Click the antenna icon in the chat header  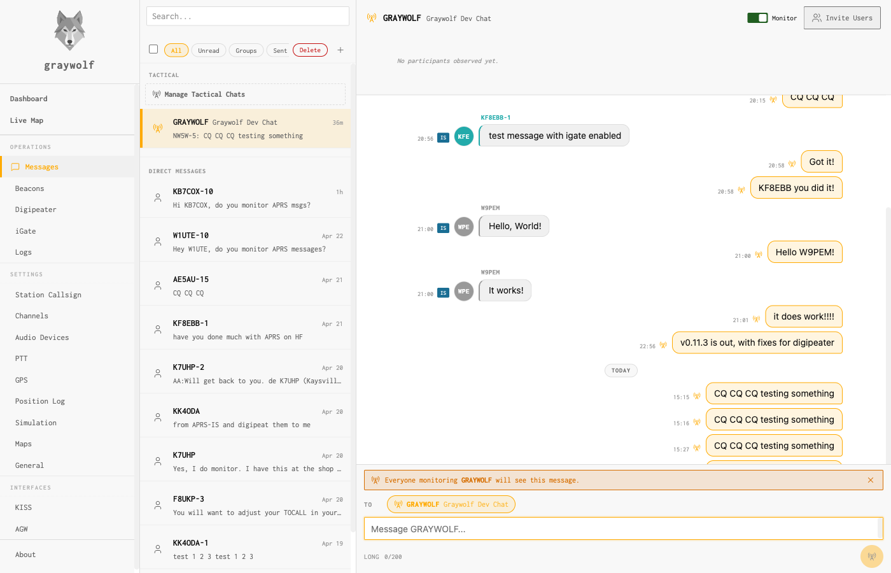(372, 18)
